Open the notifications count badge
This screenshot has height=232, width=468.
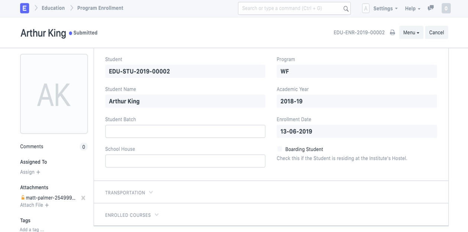click(446, 8)
